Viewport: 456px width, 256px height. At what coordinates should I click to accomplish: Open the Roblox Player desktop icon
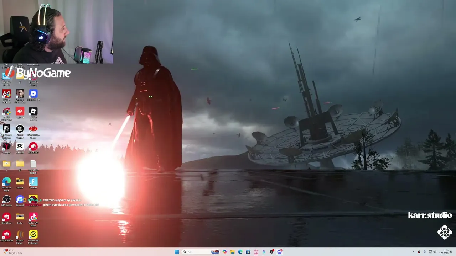[x=33, y=95]
